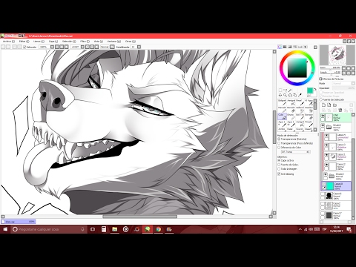Click the navigator zoom slider
The height and width of the screenshot is (267, 356).
[330, 69]
